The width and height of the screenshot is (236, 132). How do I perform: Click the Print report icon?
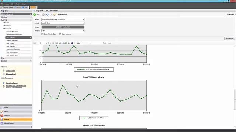[x=63, y=43]
